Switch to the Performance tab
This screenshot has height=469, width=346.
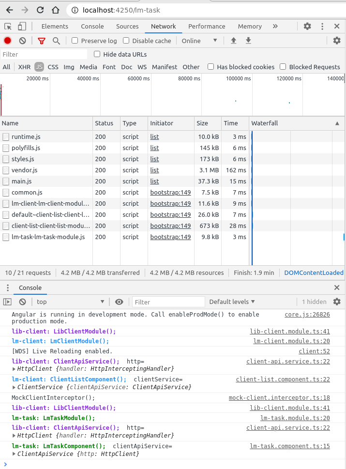(207, 26)
